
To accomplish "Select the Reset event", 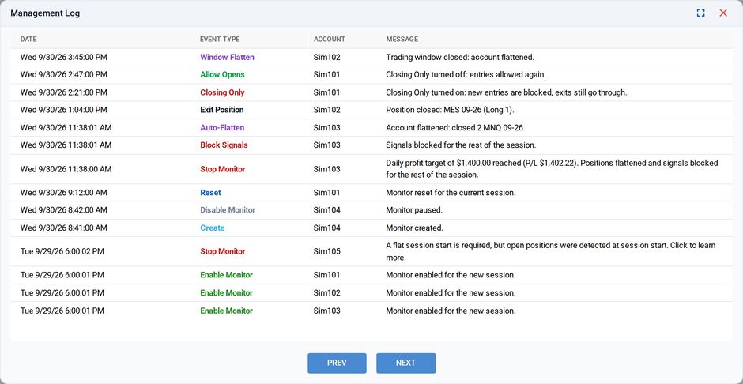I will (210, 193).
